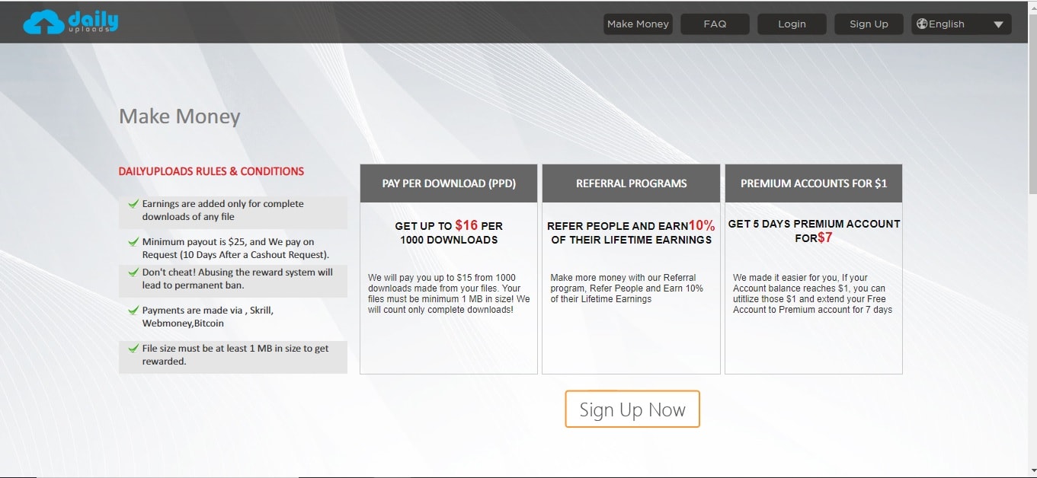Open the Login page
This screenshot has width=1037, height=478.
[x=792, y=24]
